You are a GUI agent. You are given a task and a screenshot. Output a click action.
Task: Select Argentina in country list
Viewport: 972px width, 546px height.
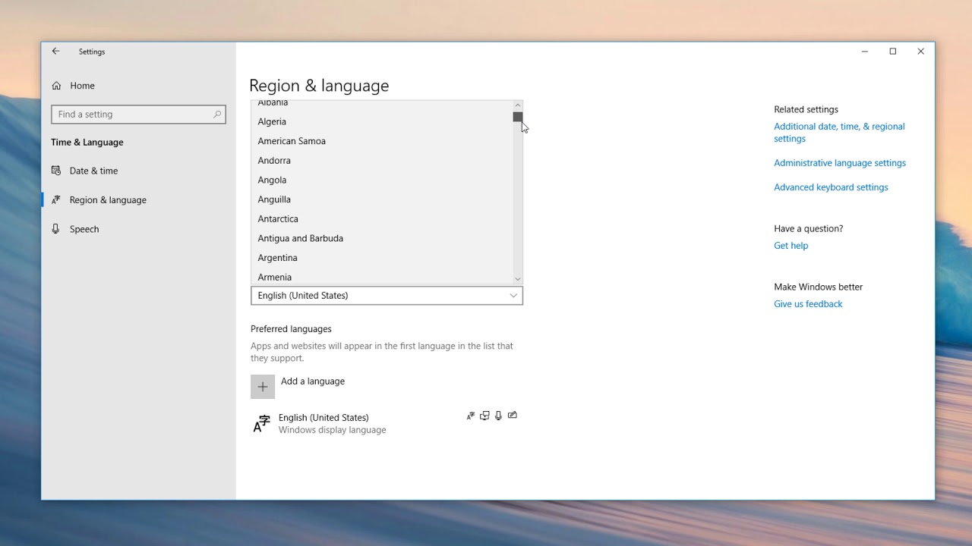point(382,258)
